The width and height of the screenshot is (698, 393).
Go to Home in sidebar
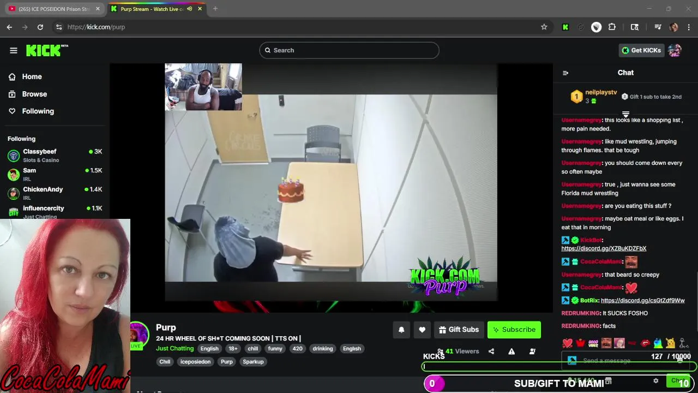tap(32, 77)
